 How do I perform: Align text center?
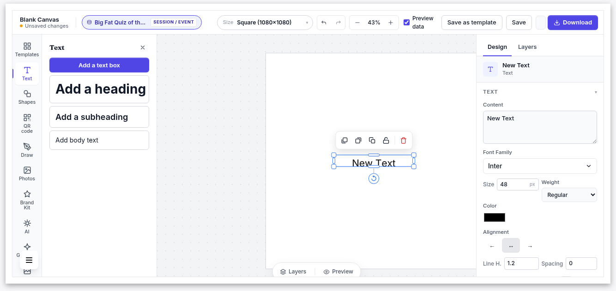click(511, 246)
